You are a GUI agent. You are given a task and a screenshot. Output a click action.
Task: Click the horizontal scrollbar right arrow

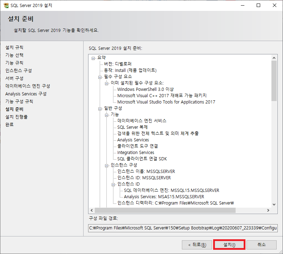(268, 210)
